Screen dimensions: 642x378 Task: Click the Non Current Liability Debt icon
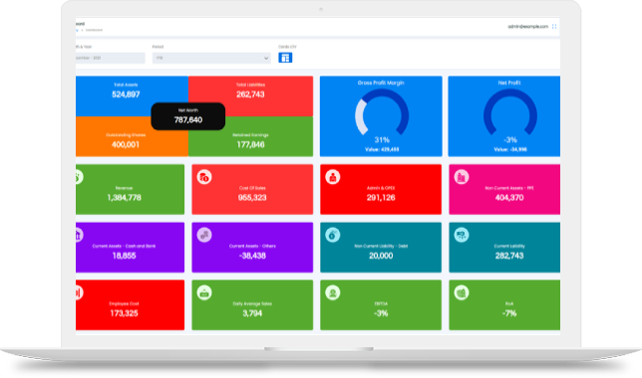coord(333,235)
